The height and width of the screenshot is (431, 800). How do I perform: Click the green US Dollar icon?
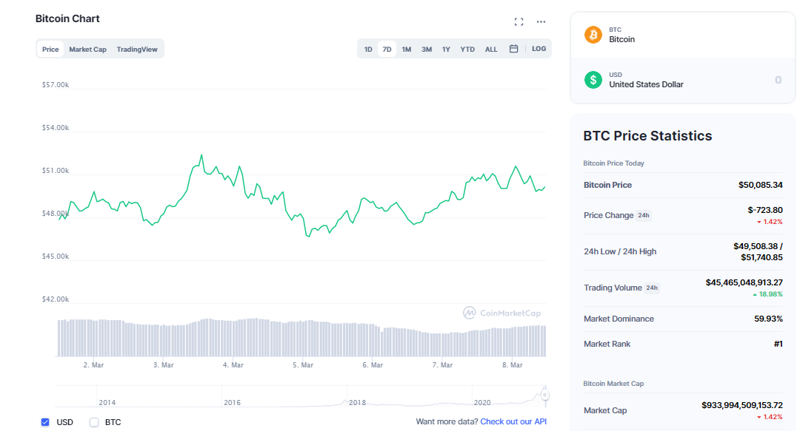[x=593, y=80]
